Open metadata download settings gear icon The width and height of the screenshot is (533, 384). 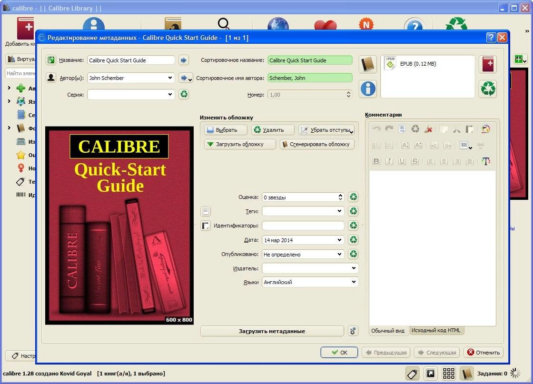tap(353, 331)
